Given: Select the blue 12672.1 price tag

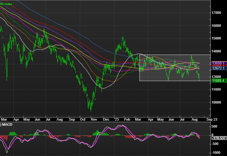Looking at the screenshot, I should 219,68.
